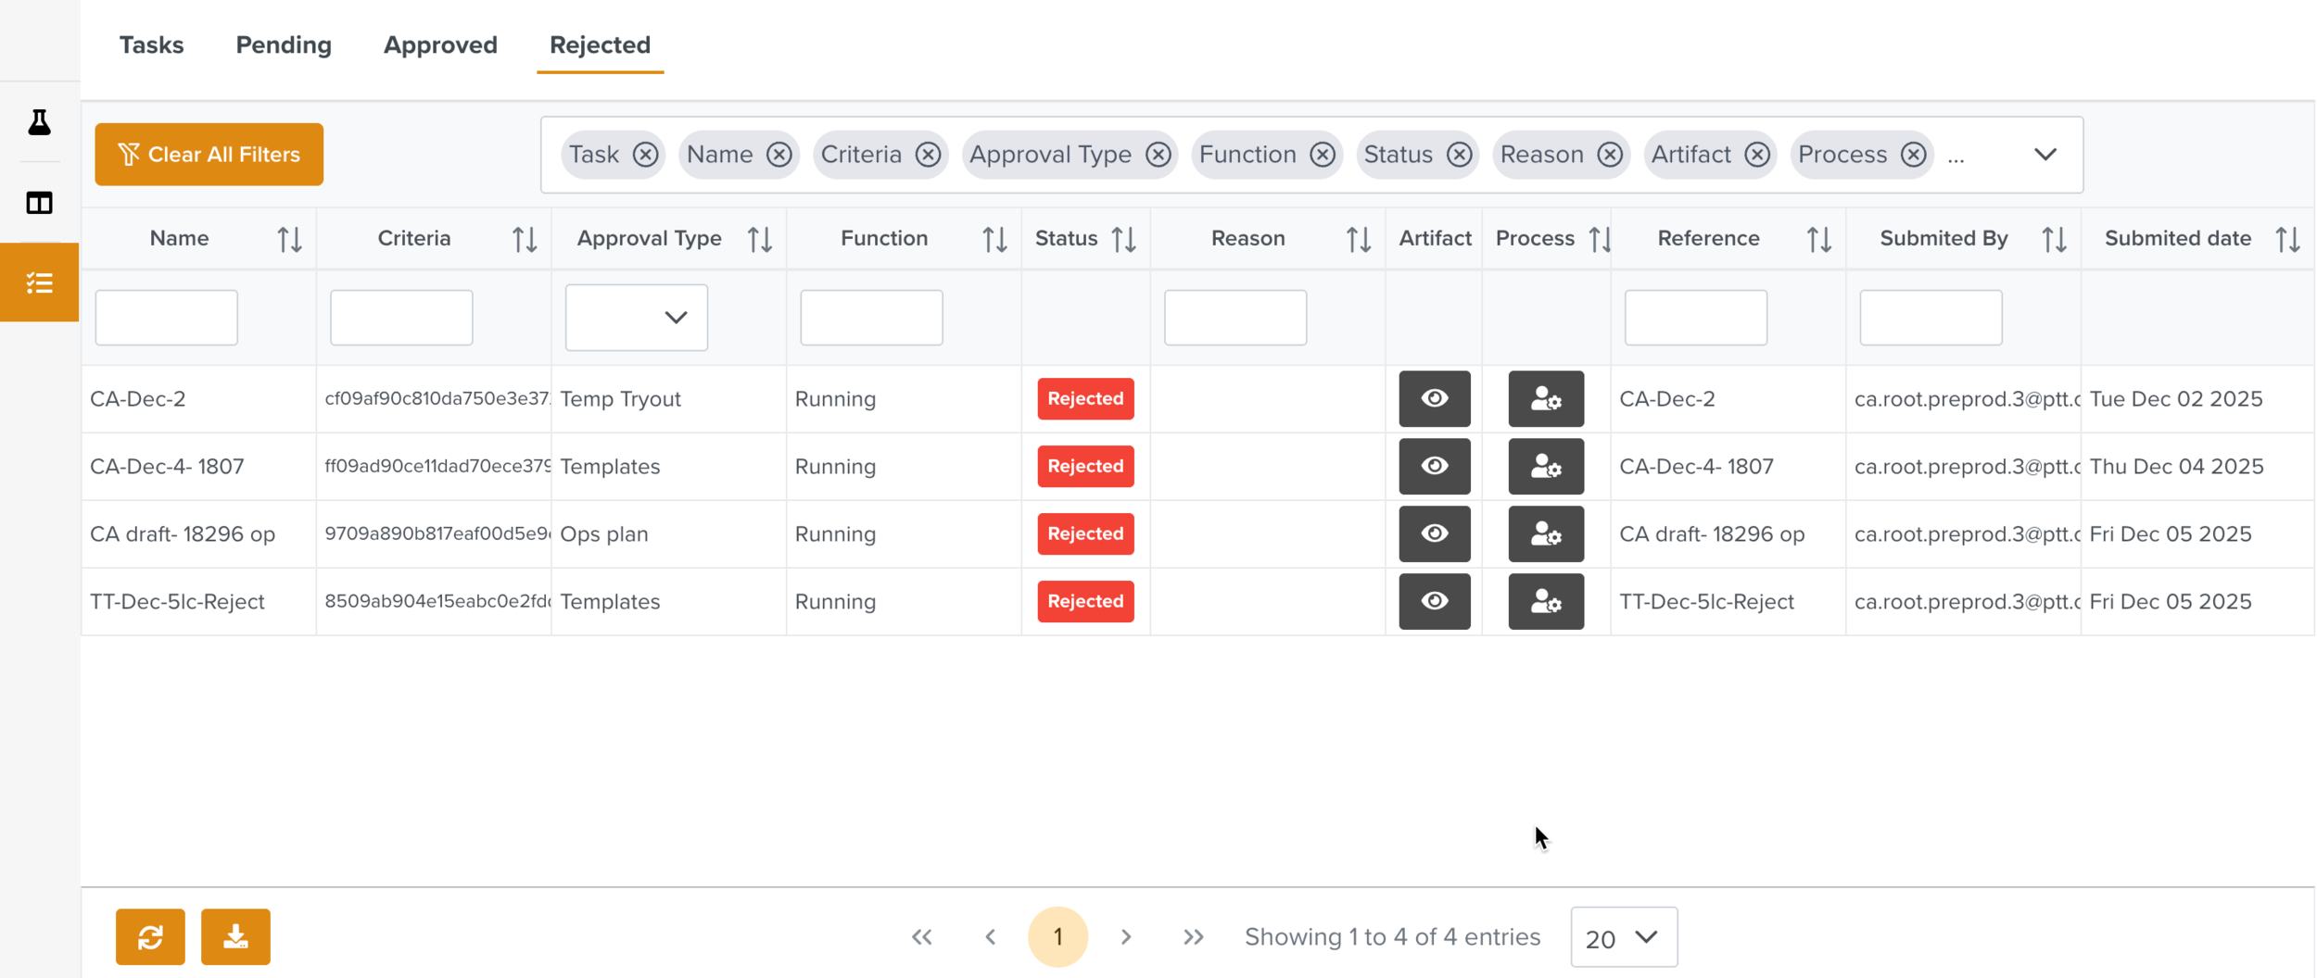
Task: Switch to the Pending tab
Action: tap(284, 44)
